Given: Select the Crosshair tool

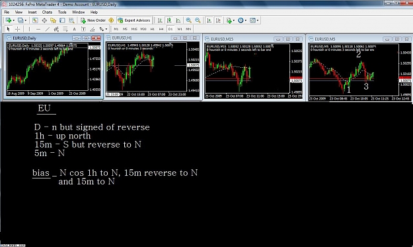Looking at the screenshot, I should [17, 29].
